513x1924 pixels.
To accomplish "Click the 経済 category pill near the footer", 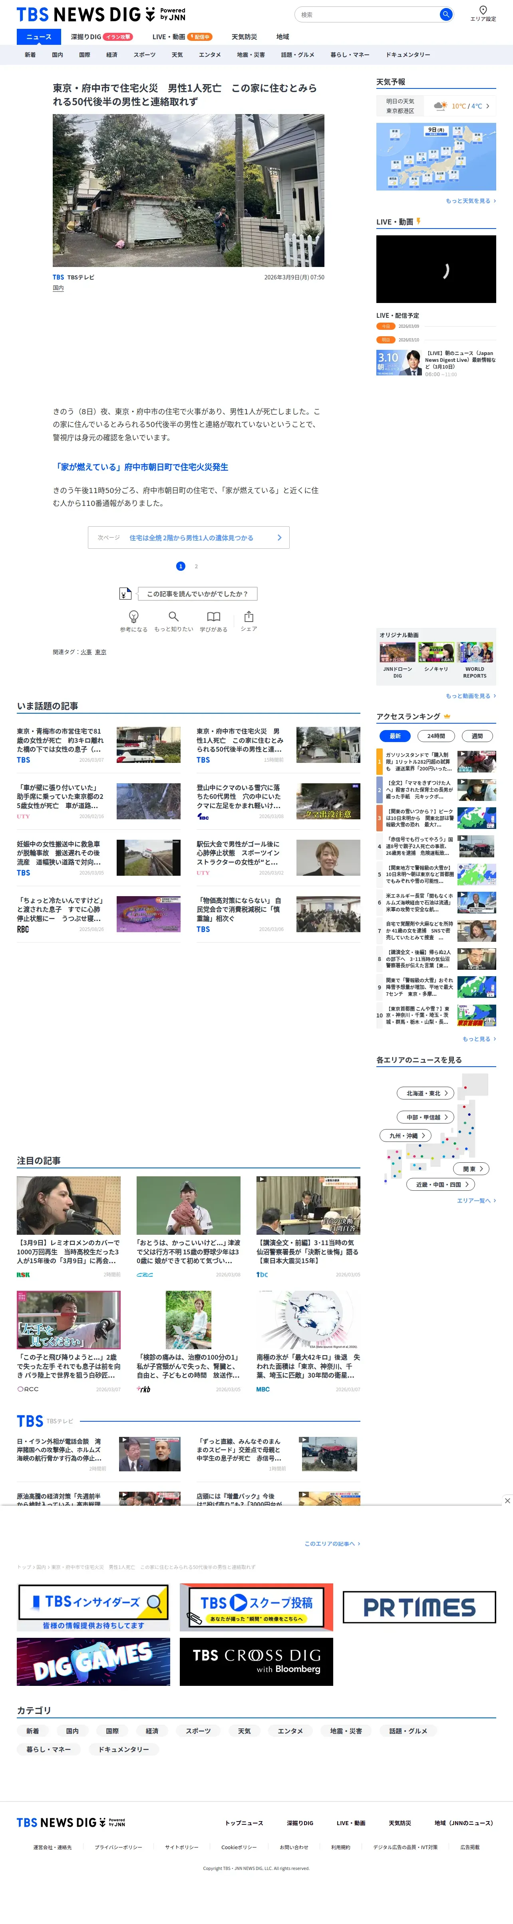I will coord(152,1731).
